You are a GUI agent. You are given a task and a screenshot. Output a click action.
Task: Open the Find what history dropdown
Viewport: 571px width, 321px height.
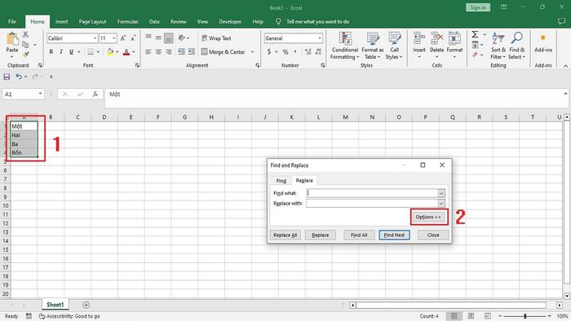(x=441, y=193)
